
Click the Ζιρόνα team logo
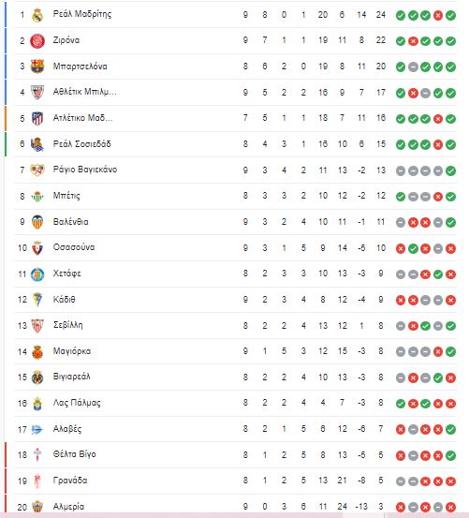[37, 41]
